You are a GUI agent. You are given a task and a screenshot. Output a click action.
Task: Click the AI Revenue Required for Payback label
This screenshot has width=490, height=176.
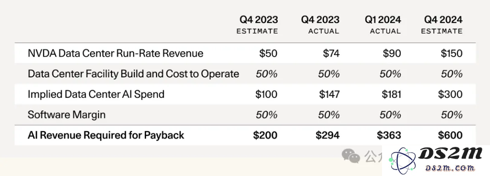point(106,135)
